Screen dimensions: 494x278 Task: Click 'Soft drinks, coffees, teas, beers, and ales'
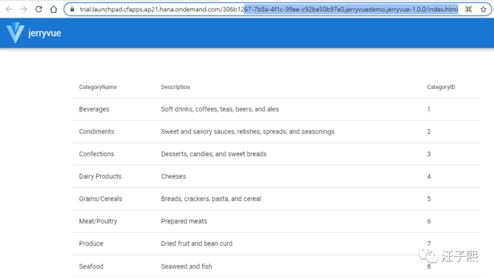click(x=220, y=109)
